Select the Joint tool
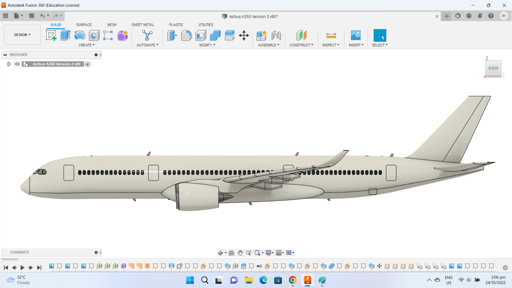512x288 pixels. point(276,35)
